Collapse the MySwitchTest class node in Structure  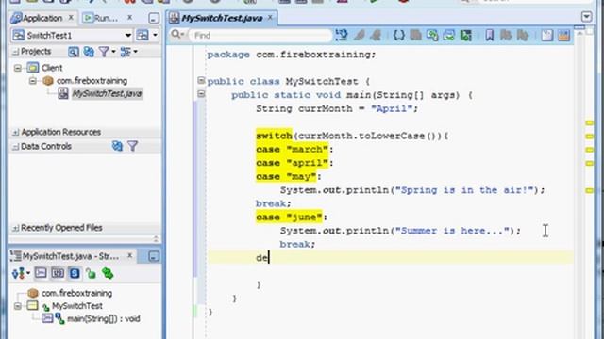[18, 306]
